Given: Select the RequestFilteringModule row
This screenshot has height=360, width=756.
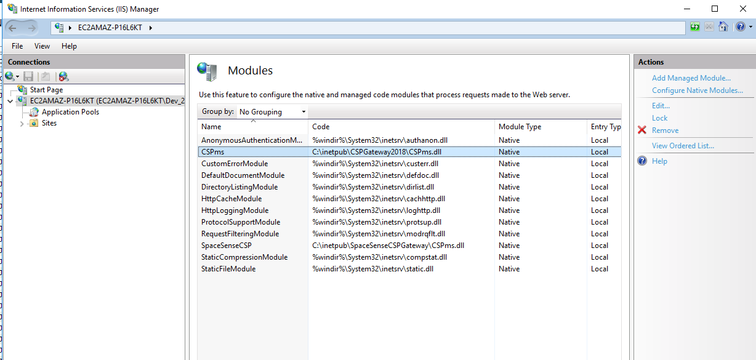Looking at the screenshot, I should coord(409,234).
